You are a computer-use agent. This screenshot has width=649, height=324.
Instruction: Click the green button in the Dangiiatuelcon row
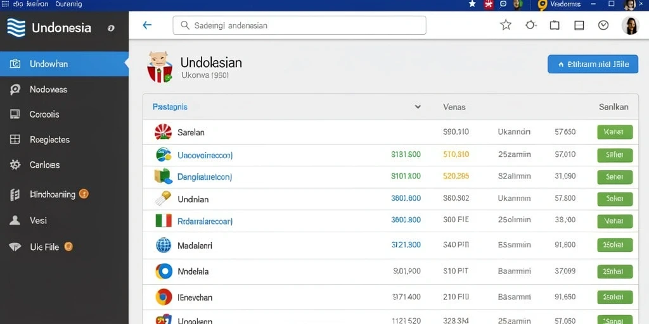click(615, 177)
